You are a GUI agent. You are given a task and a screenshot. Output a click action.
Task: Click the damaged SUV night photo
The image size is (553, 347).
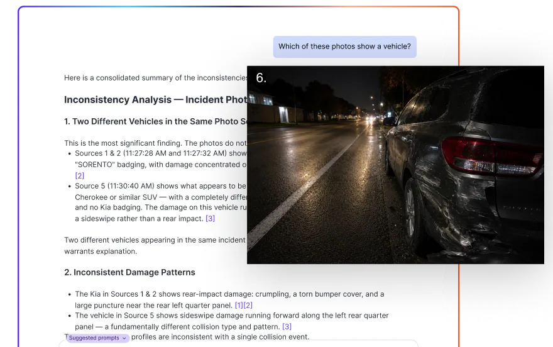point(395,165)
